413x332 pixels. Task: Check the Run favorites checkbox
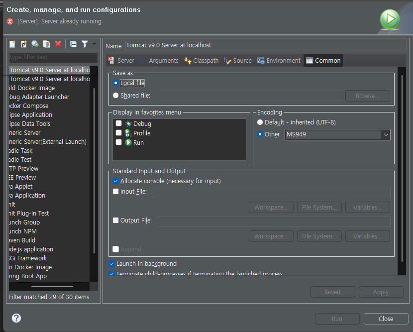[x=119, y=142]
